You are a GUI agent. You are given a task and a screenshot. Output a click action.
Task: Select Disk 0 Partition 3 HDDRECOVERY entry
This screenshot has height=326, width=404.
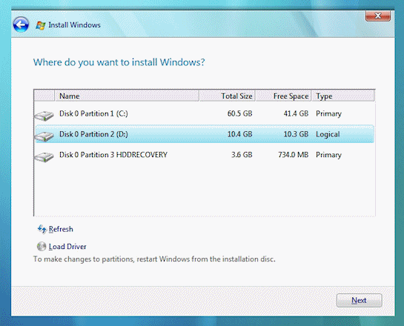coord(205,155)
